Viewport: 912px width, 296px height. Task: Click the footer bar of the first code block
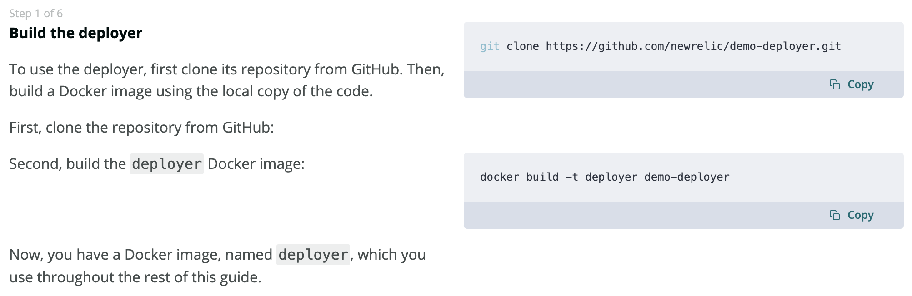(x=636, y=84)
